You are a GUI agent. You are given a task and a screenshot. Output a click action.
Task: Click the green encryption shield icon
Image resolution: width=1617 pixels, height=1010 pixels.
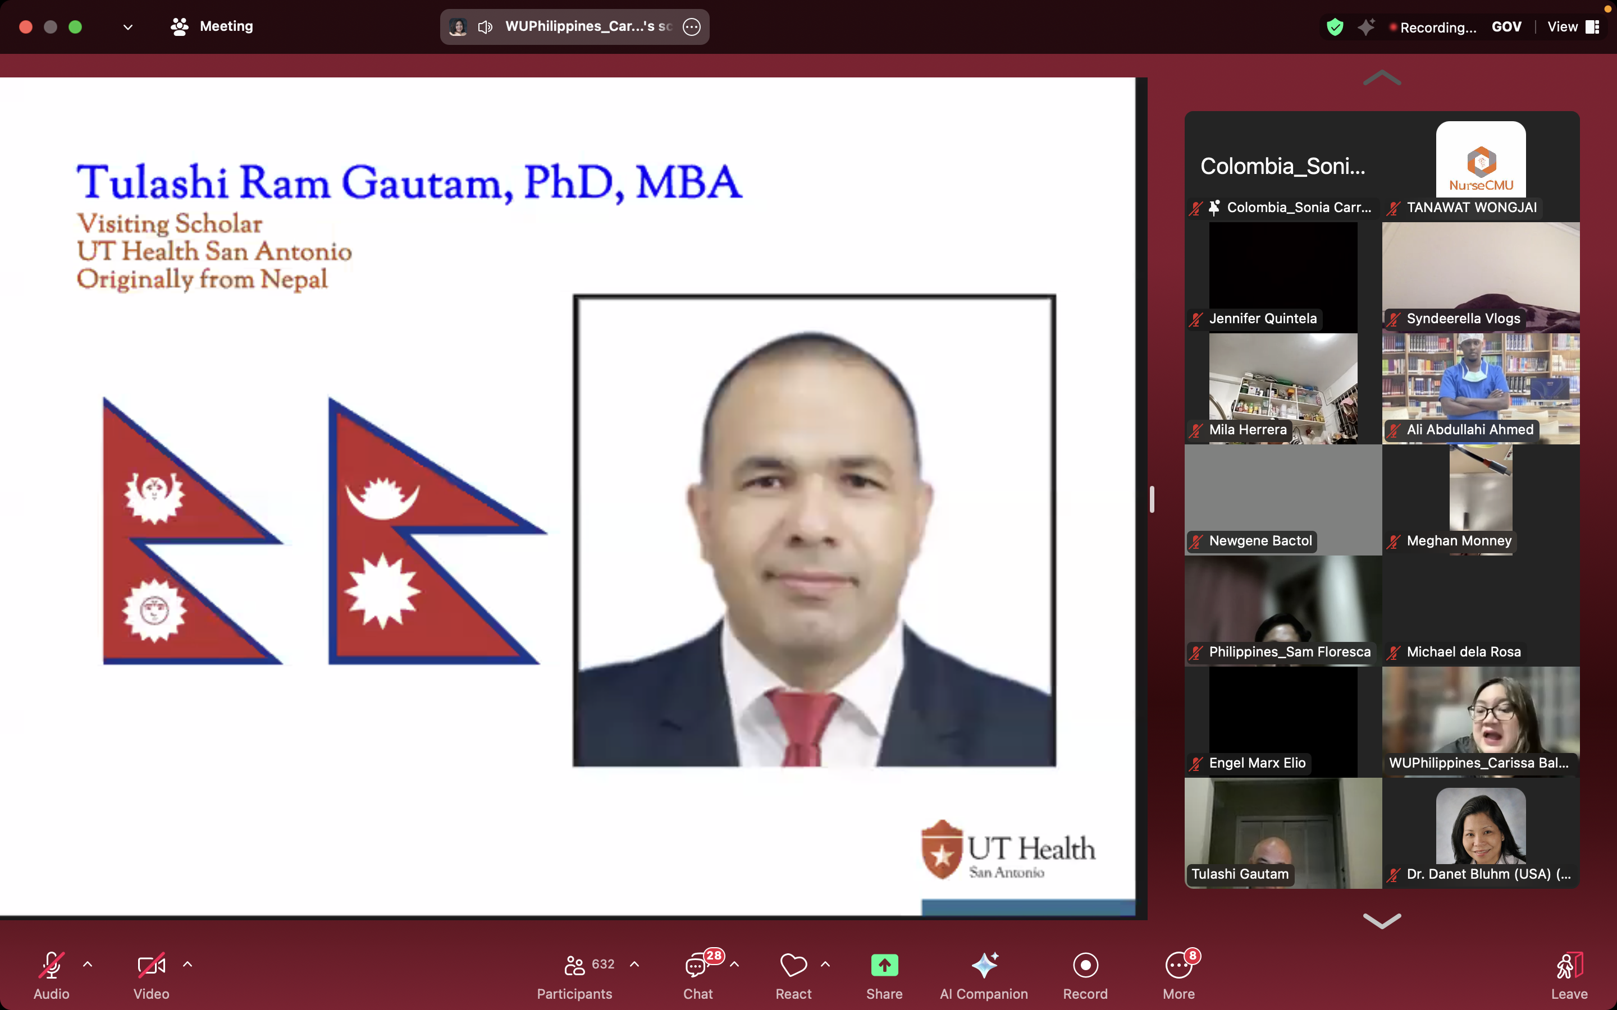point(1335,27)
